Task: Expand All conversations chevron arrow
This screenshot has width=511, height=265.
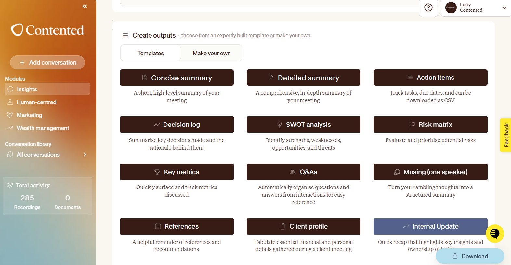Action: point(85,154)
